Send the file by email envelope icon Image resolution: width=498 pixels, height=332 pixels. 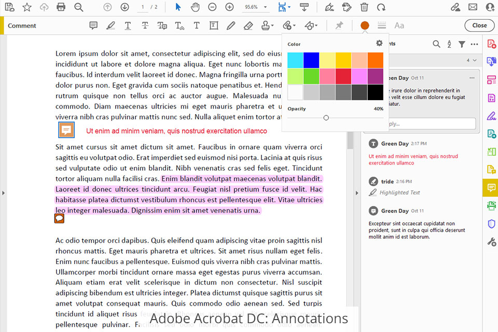[x=473, y=7]
